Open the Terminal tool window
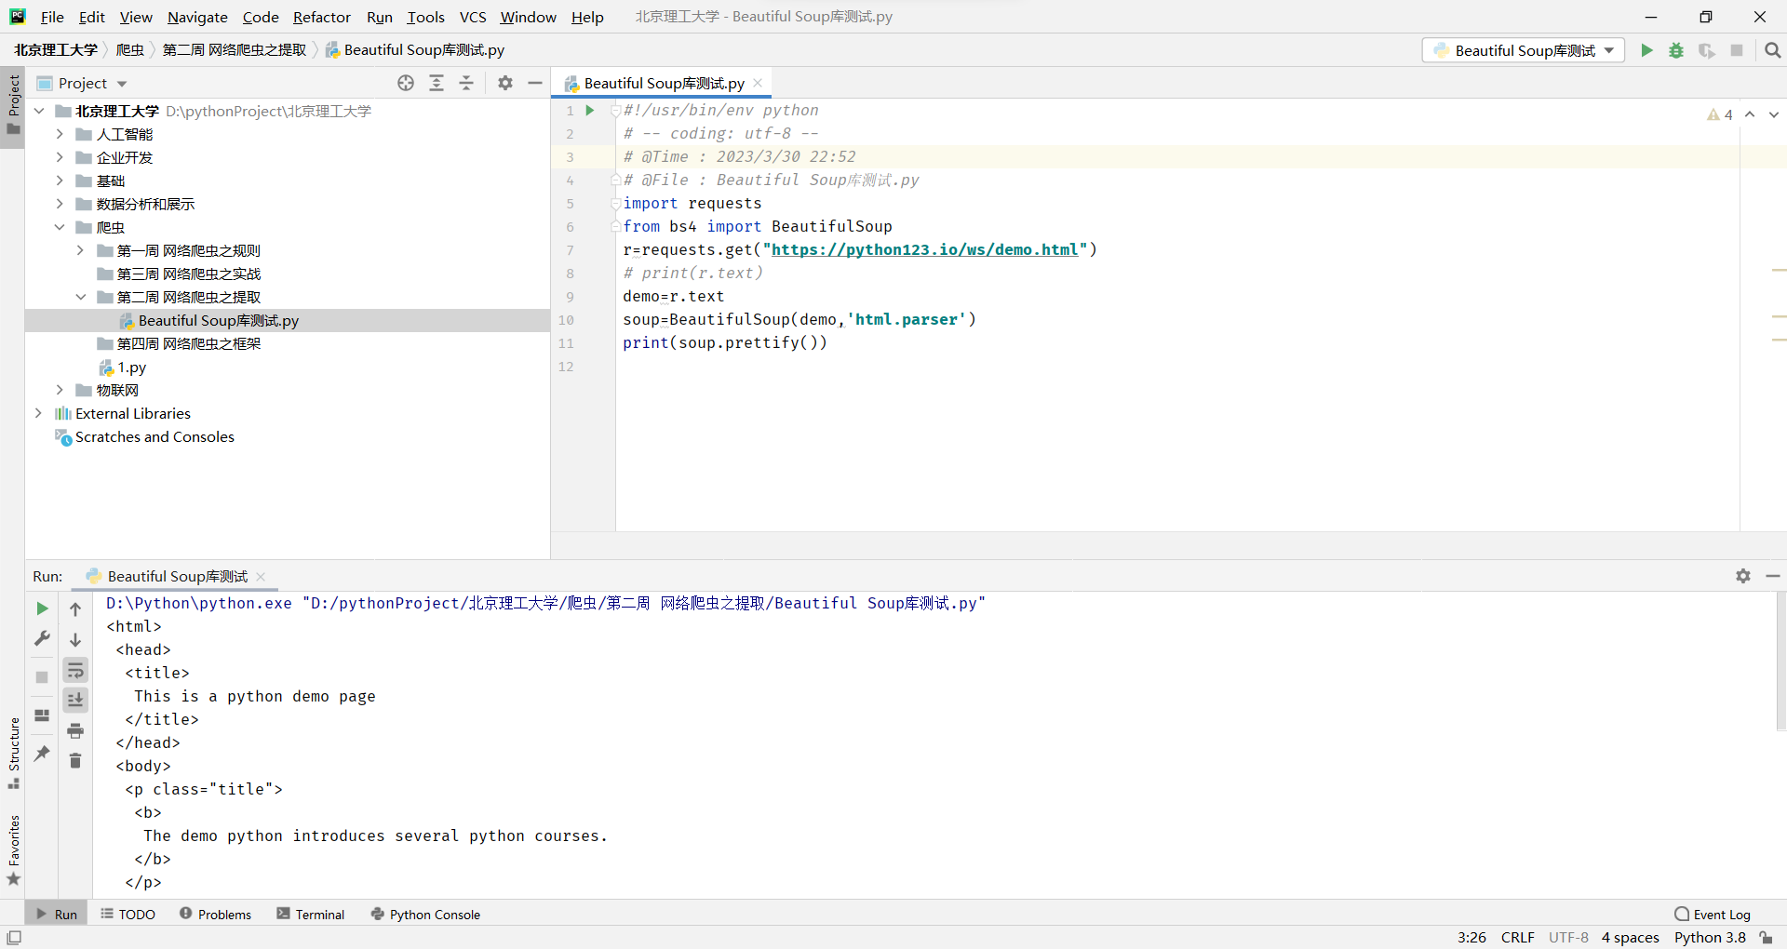Viewport: 1787px width, 949px height. point(310,914)
